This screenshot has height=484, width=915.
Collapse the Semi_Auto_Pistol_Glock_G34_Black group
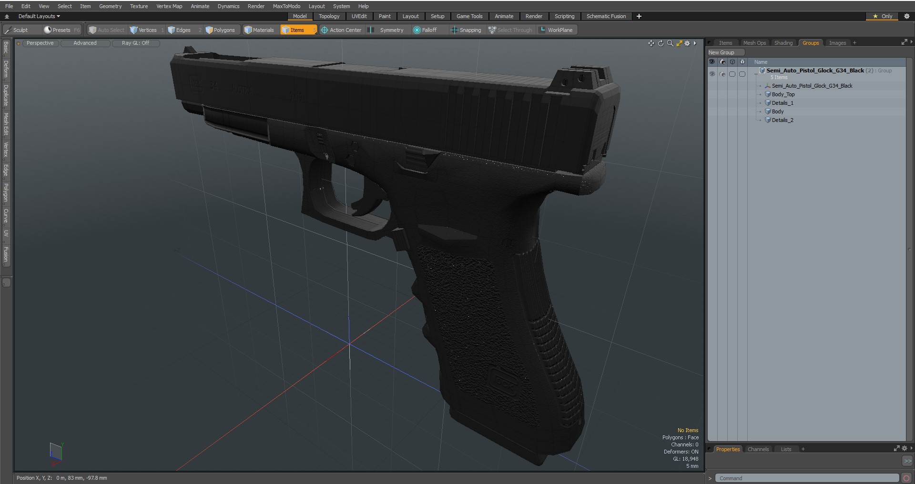pyautogui.click(x=756, y=74)
